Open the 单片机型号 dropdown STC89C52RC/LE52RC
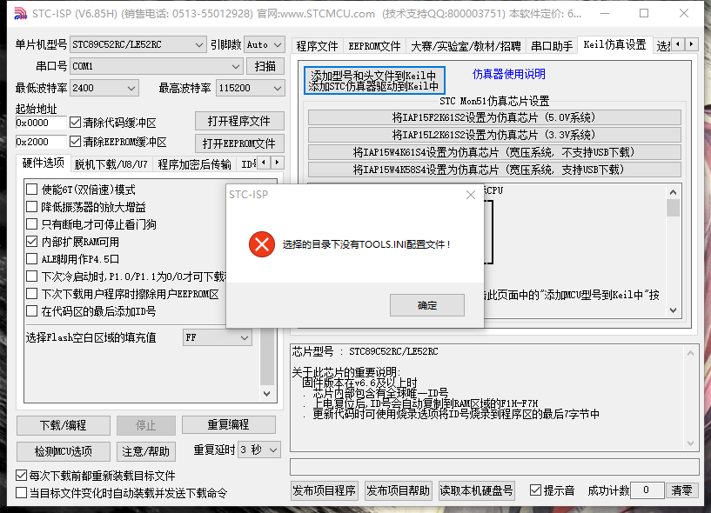 tap(138, 45)
